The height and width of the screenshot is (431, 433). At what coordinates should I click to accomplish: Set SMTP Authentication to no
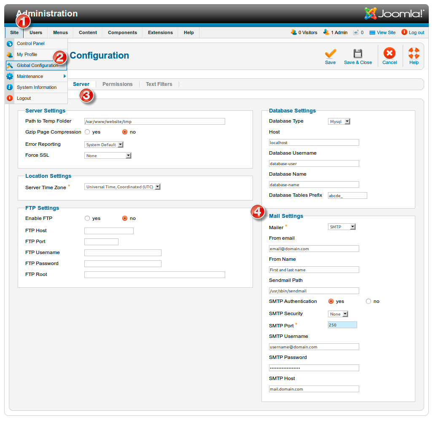pos(368,301)
